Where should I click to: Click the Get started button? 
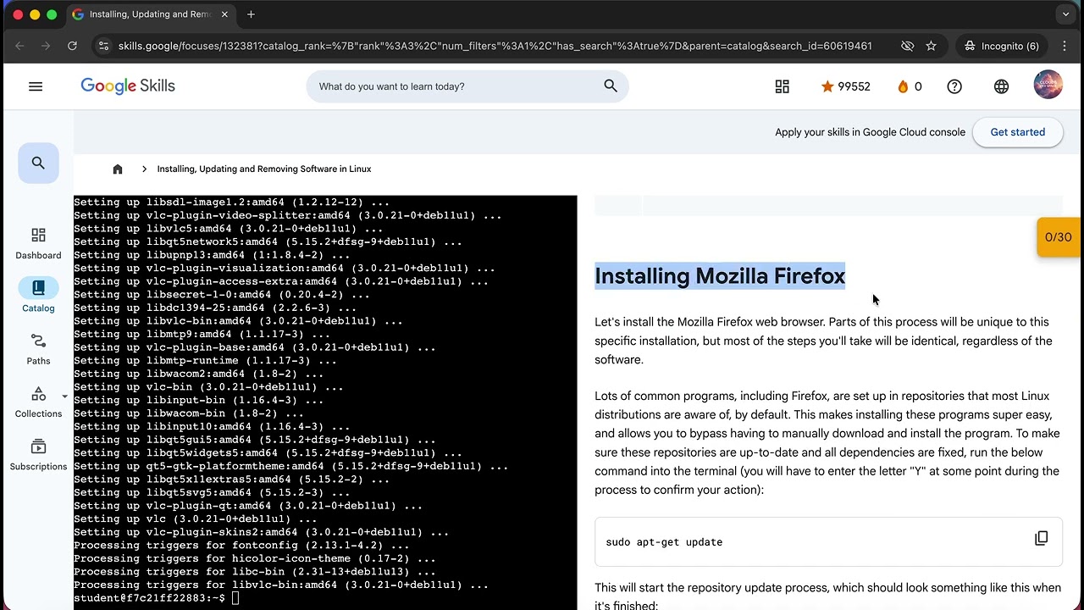tap(1018, 132)
